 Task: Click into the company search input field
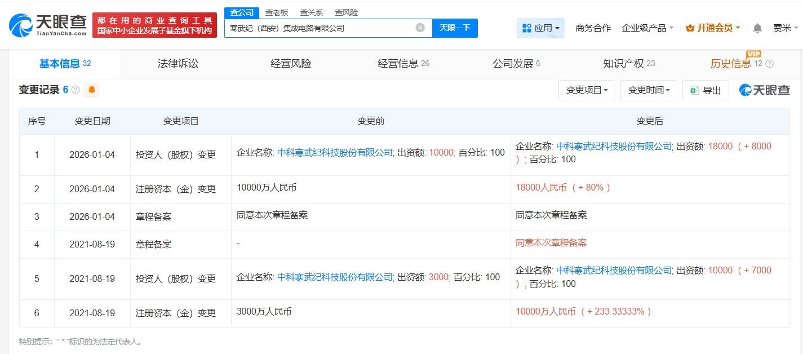tap(318, 28)
